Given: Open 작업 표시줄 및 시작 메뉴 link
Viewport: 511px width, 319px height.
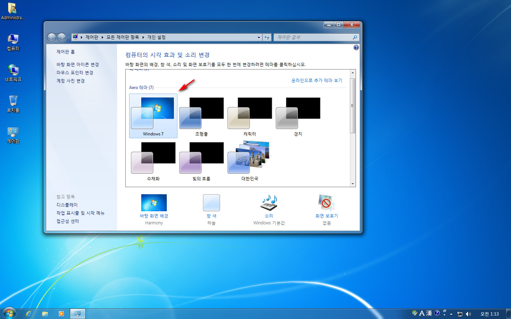Looking at the screenshot, I should [81, 213].
